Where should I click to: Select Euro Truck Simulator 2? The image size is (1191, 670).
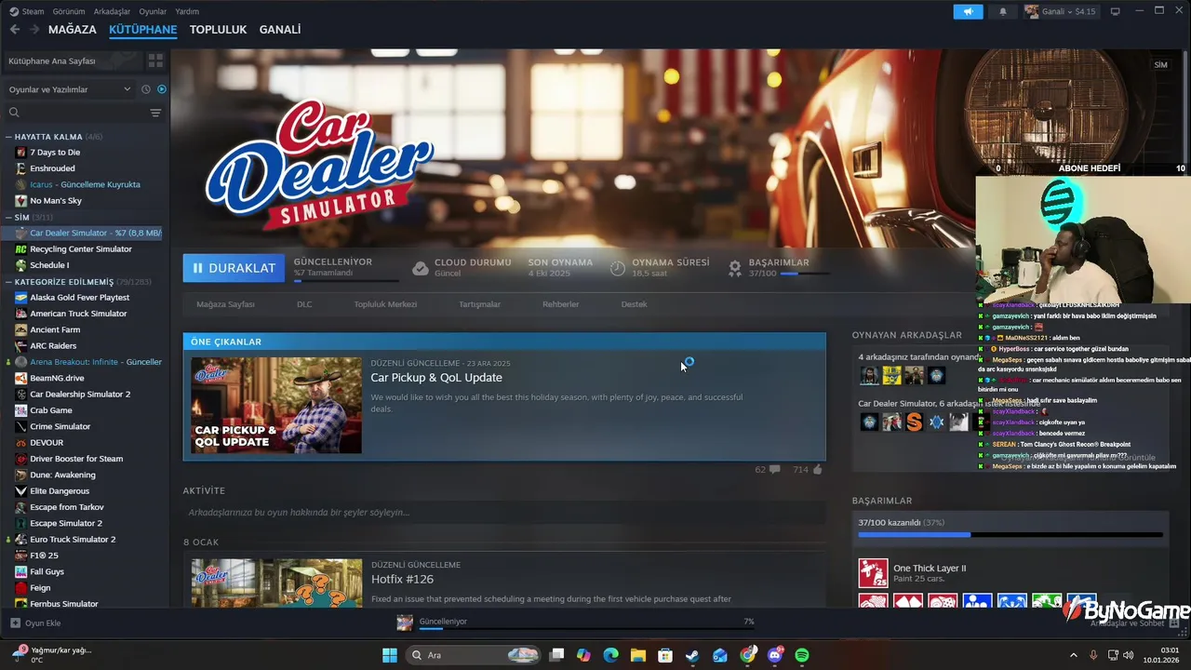click(x=73, y=540)
